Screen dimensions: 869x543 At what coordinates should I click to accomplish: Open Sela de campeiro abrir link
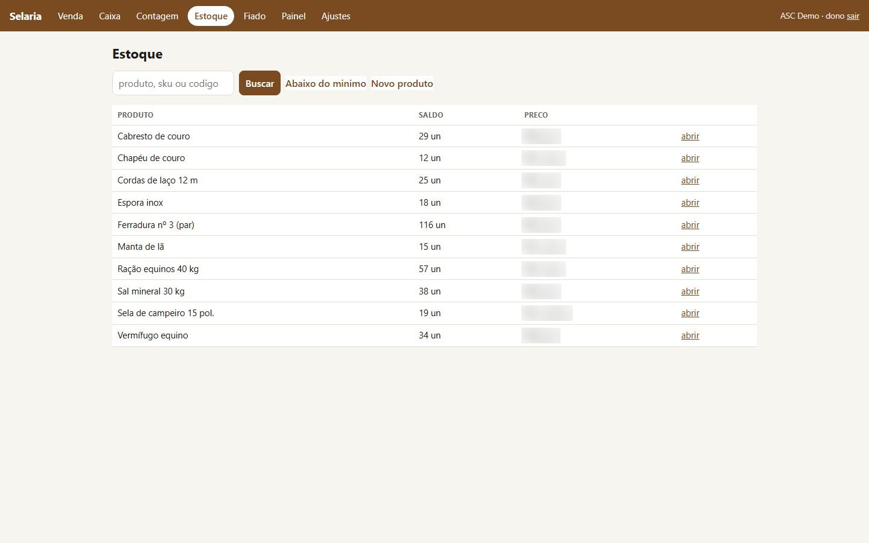point(690,313)
